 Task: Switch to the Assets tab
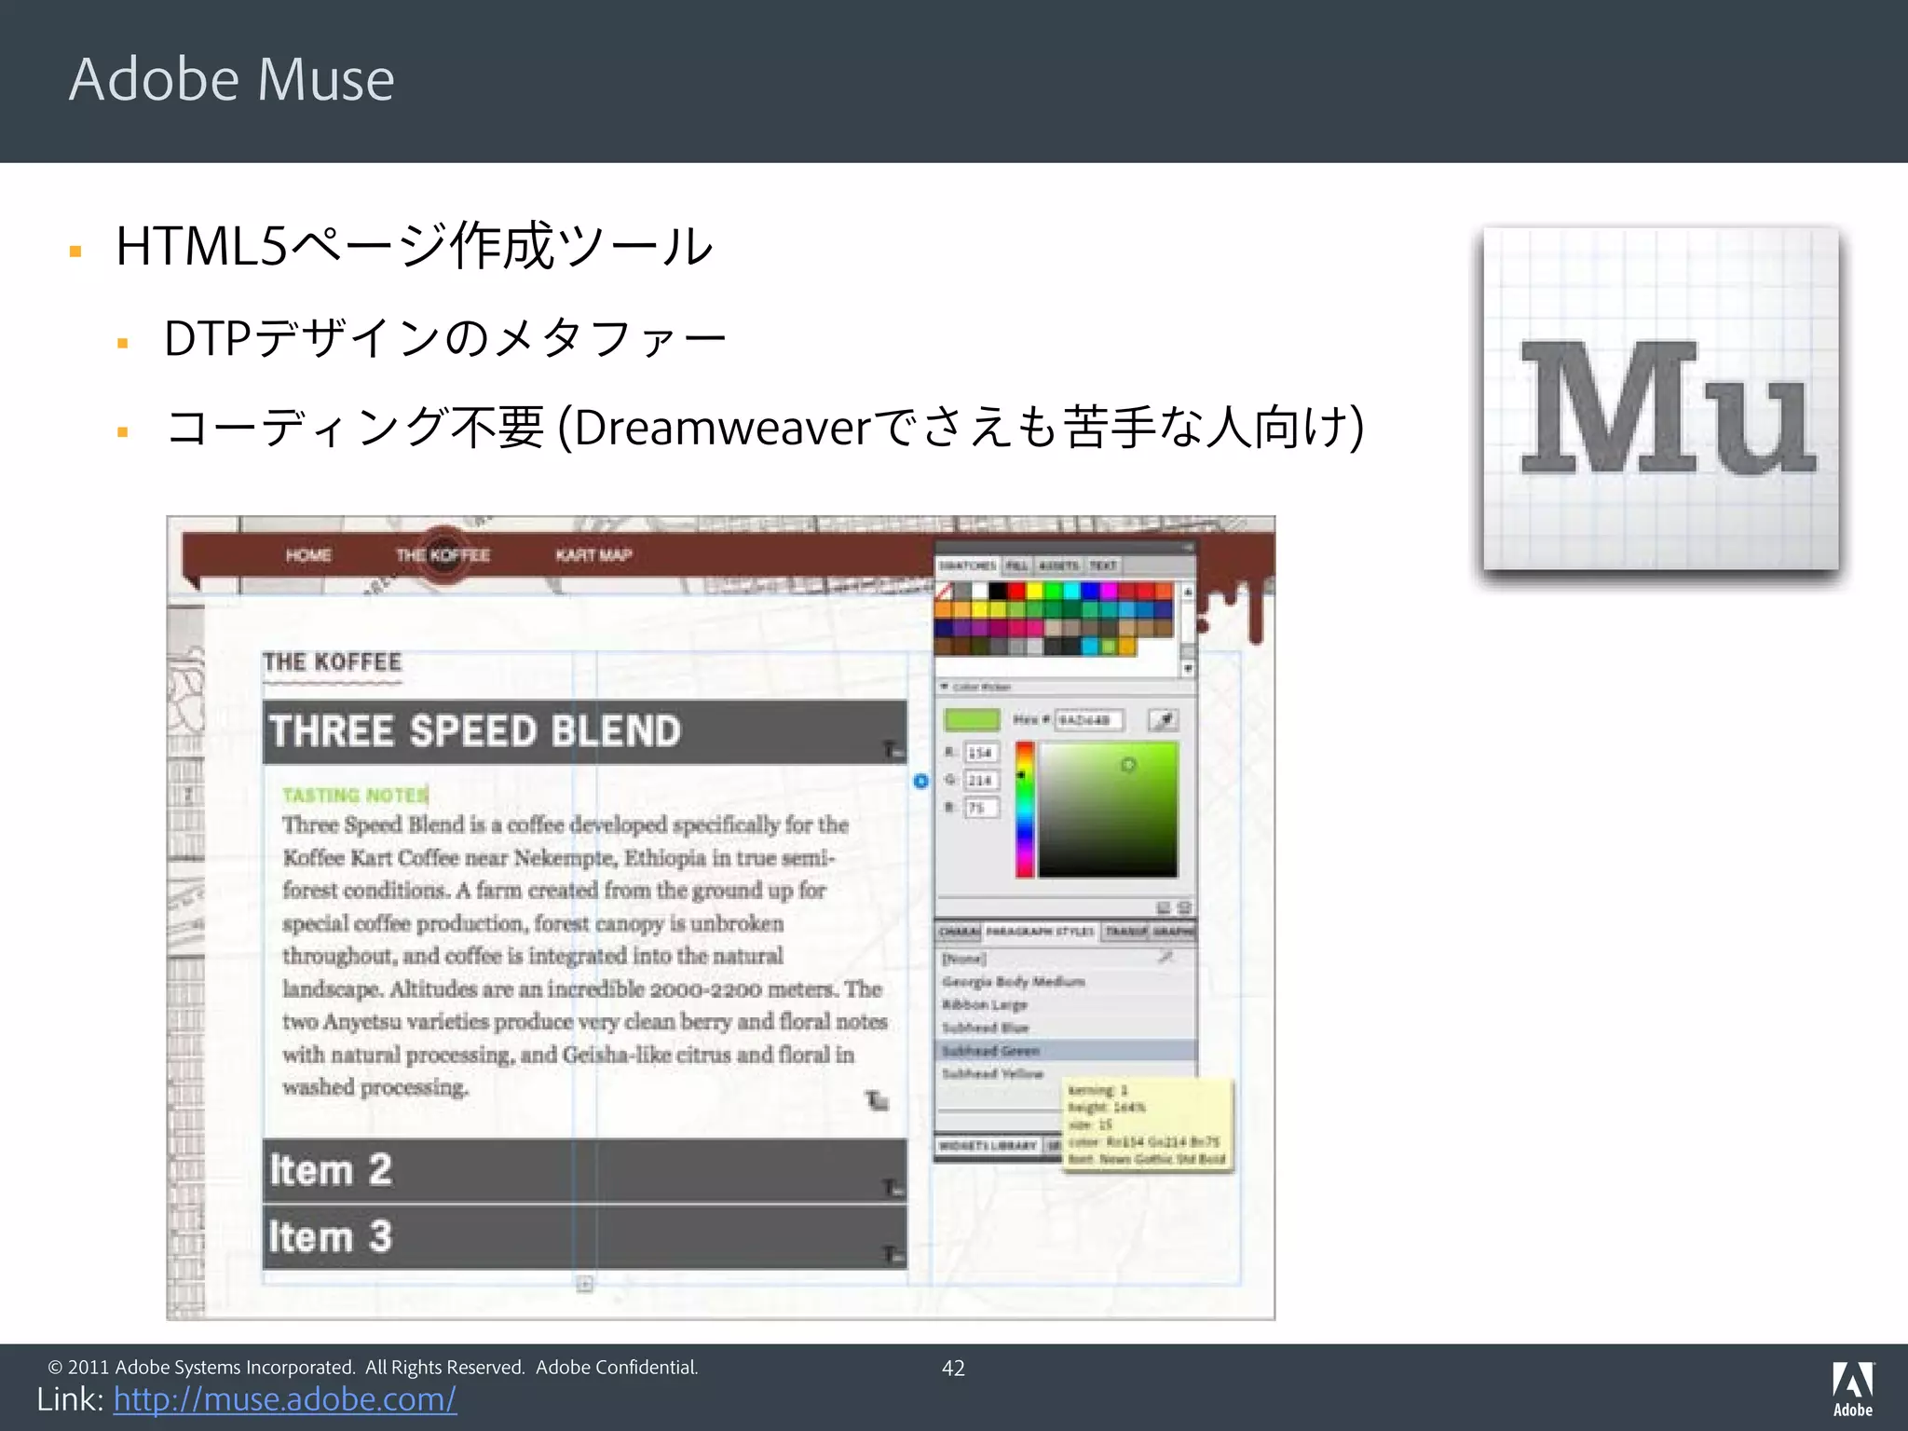(x=1058, y=566)
